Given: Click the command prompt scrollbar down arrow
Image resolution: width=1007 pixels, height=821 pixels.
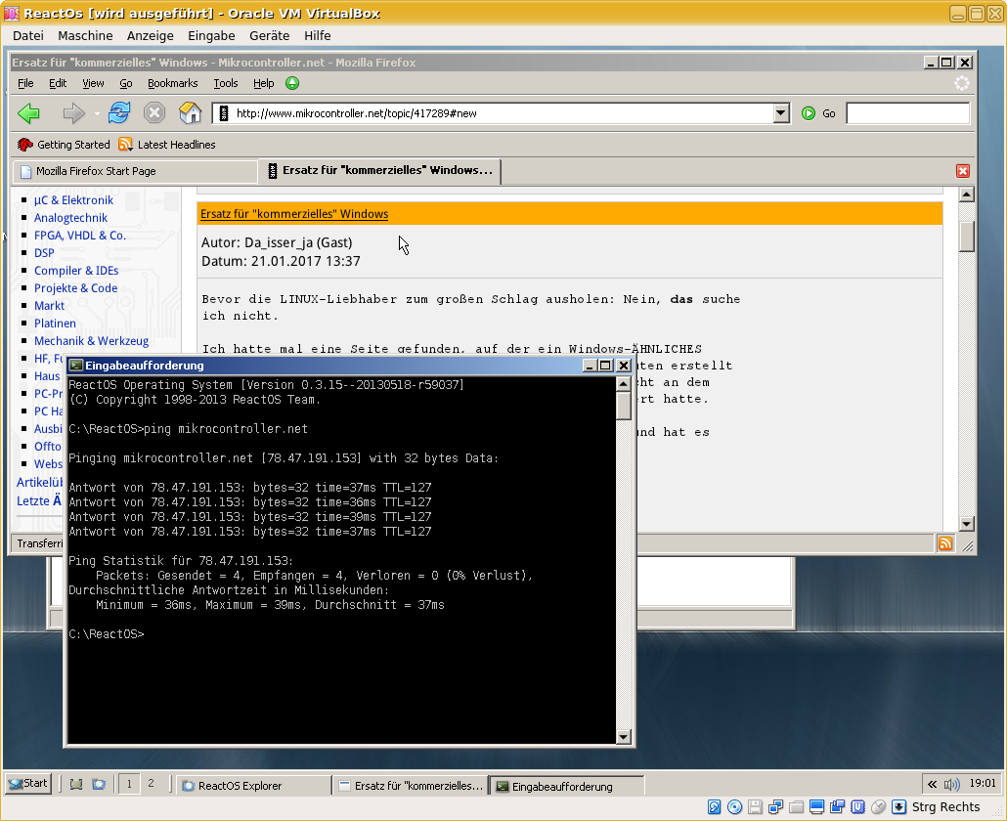Looking at the screenshot, I should (x=623, y=737).
